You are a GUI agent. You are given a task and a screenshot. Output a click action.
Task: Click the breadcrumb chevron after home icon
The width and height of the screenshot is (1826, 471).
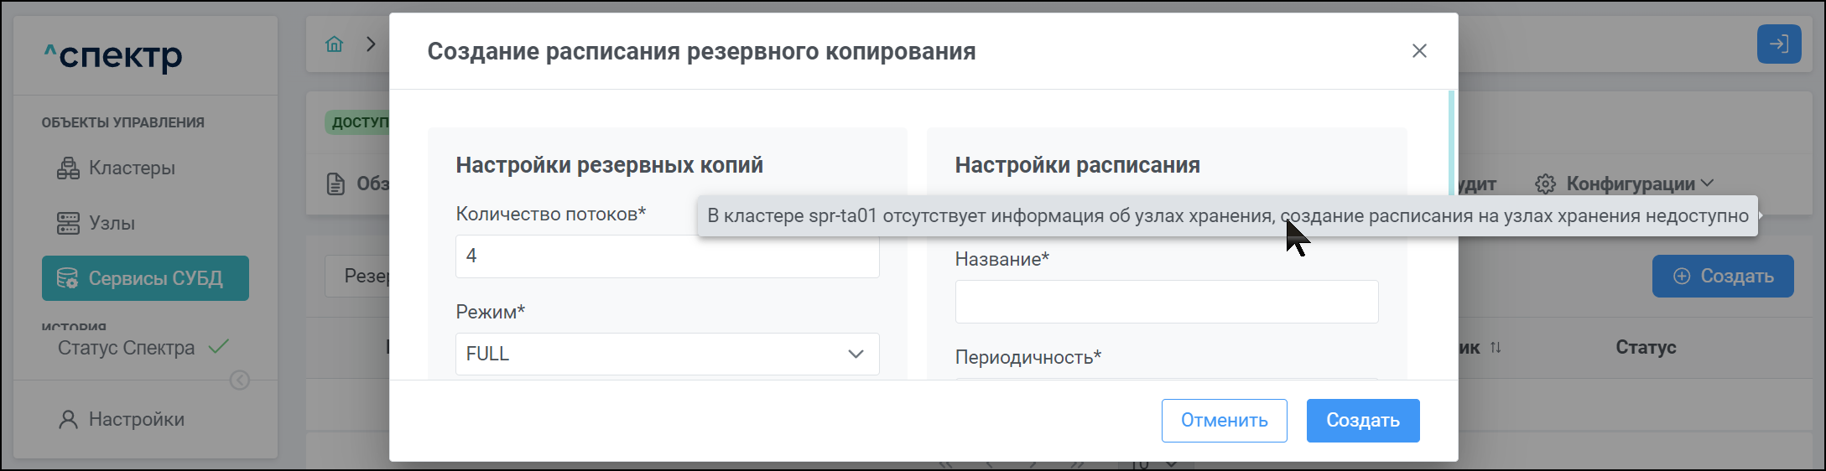(371, 44)
